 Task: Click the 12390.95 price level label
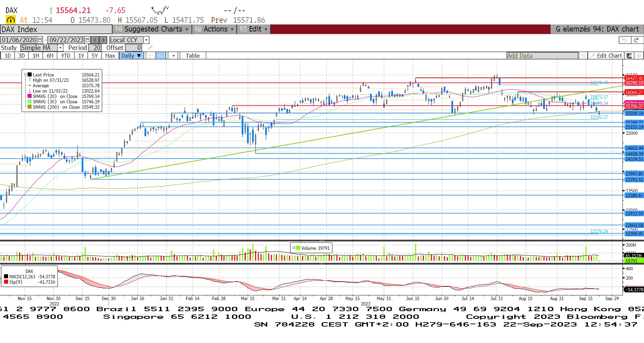(634, 234)
